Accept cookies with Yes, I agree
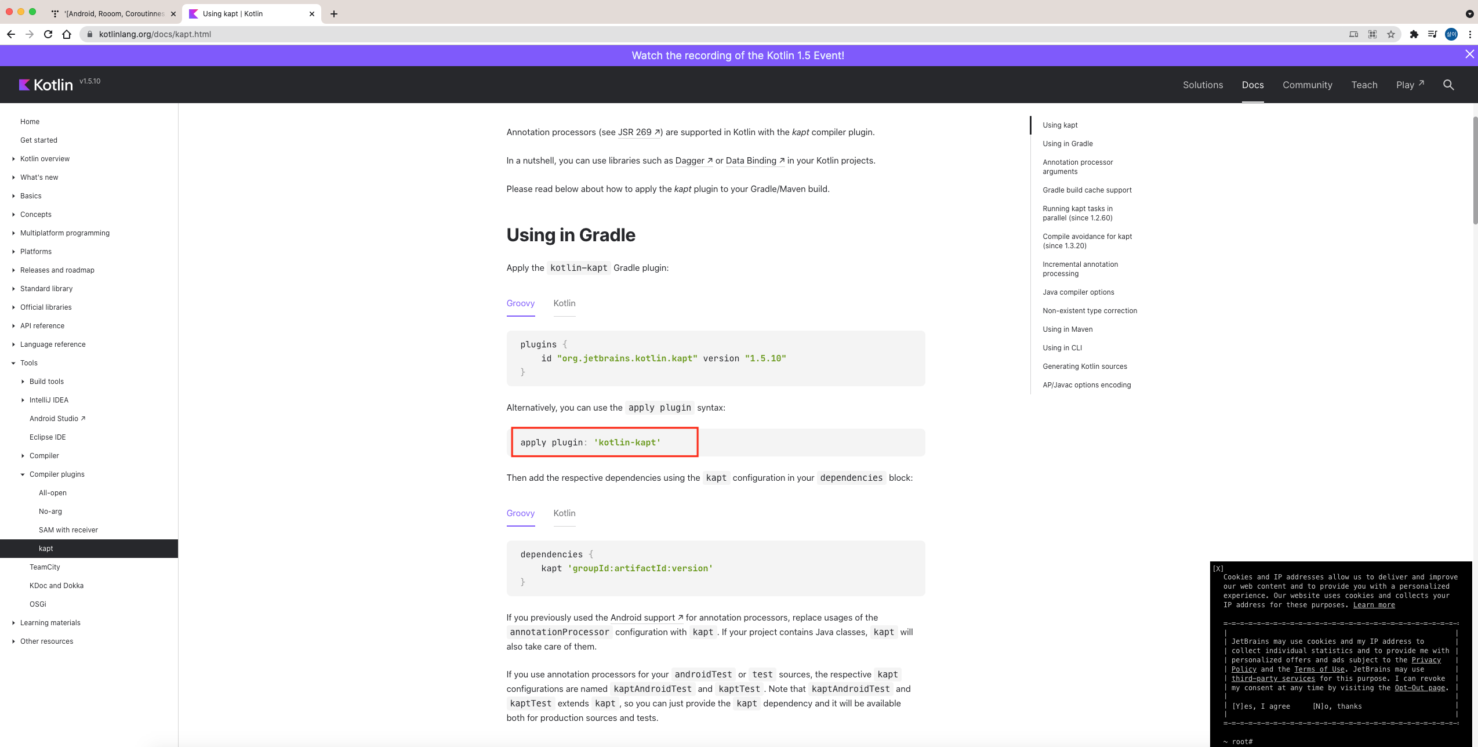The image size is (1478, 747). [1261, 706]
